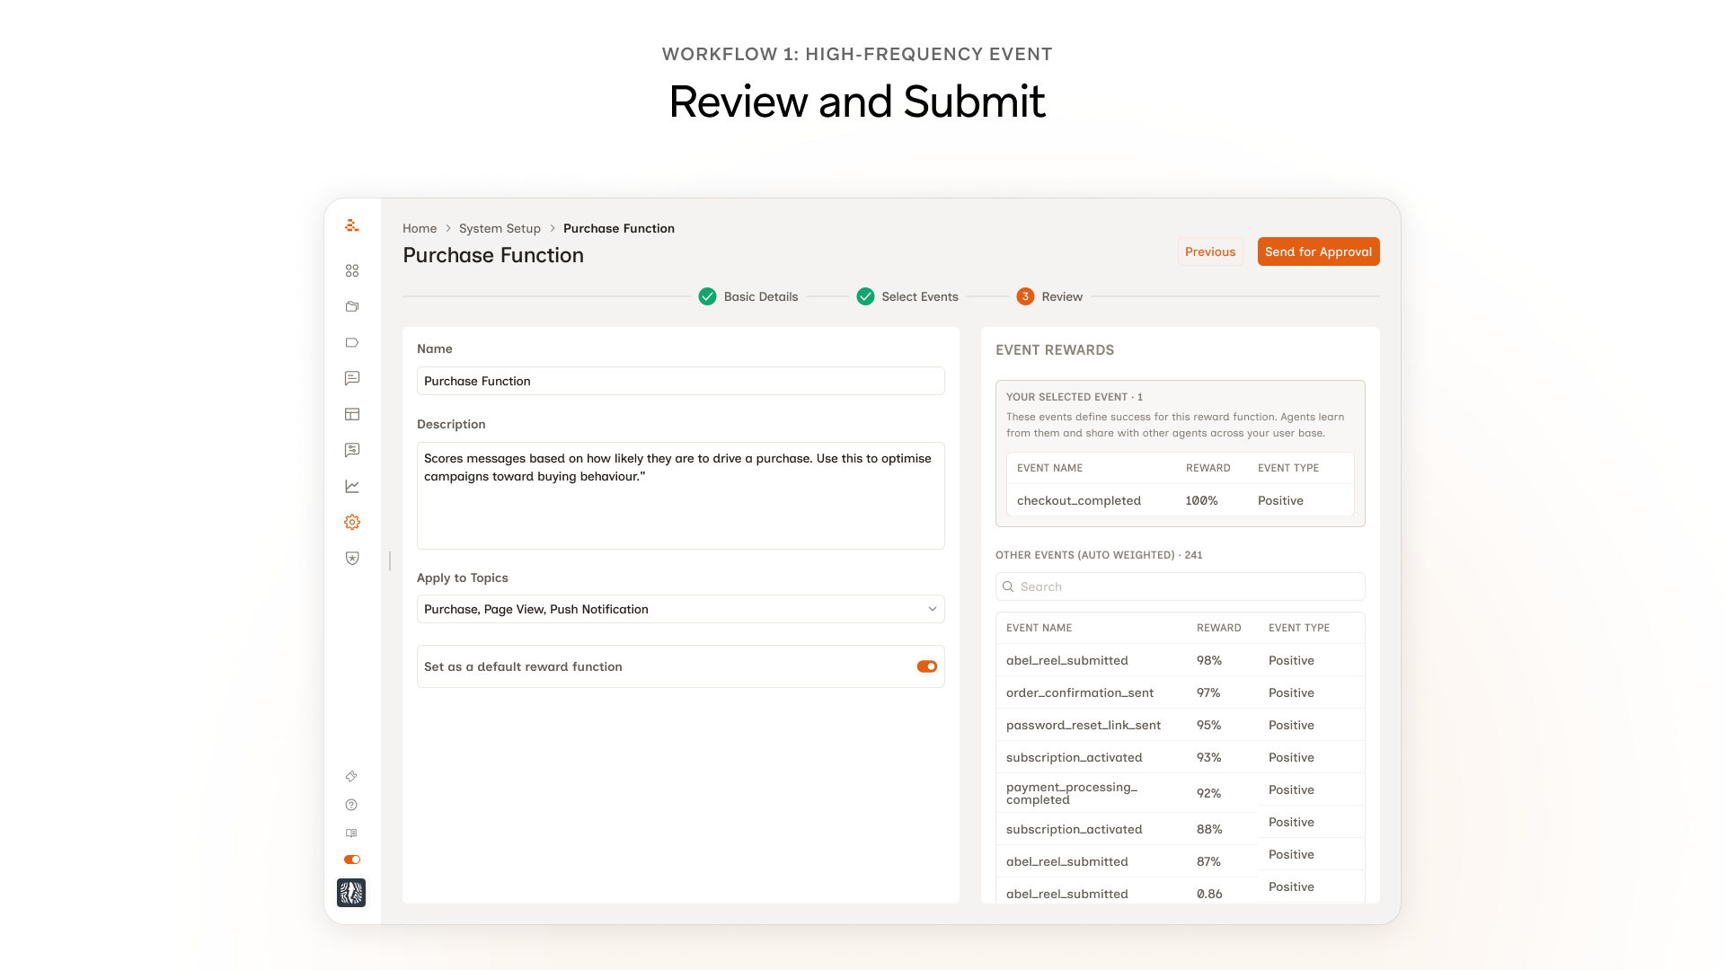The height and width of the screenshot is (970, 1725).
Task: Click Event Type header in selected event table
Action: pos(1288,468)
